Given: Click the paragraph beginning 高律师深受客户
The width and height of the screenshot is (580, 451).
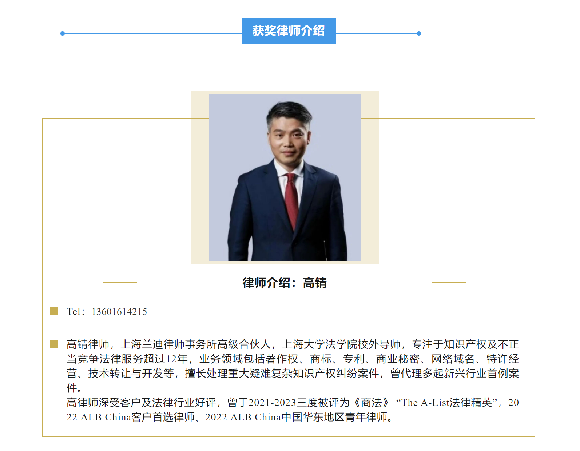Looking at the screenshot, I should [x=293, y=410].
